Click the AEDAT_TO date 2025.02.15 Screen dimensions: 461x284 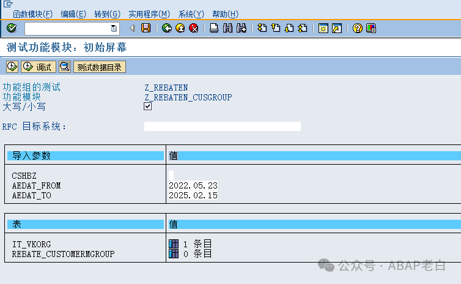tap(193, 195)
